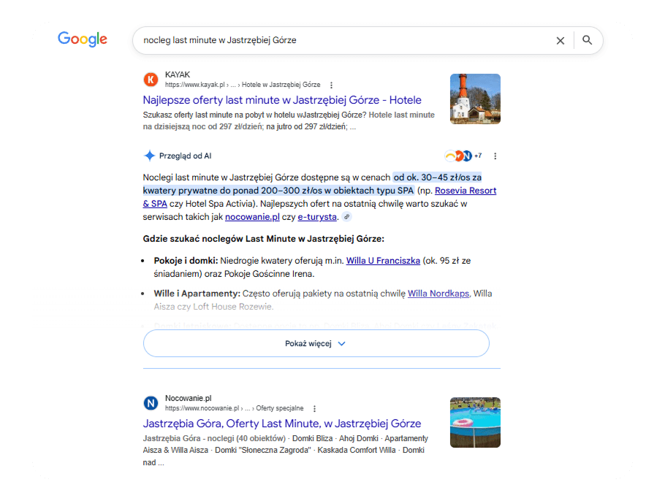665x501 pixels.
Task: Click the Nocowanie.pl N favicon
Action: (x=151, y=402)
